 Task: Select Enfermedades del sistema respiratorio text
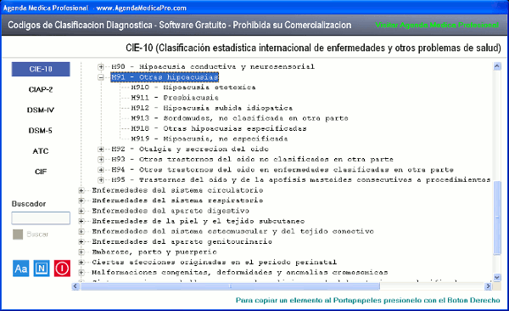coord(177,201)
